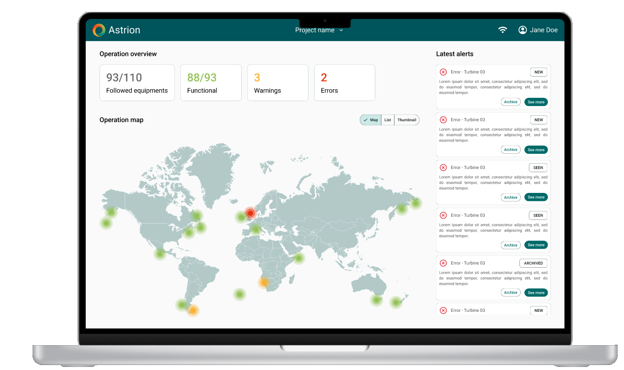Image resolution: width=624 pixels, height=370 pixels.
Task: Click the Functional 88/93 summary card
Action: click(x=211, y=82)
